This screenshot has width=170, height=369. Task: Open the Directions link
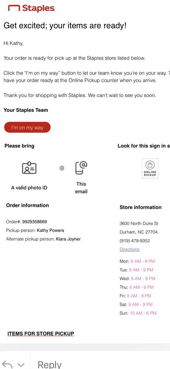(x=130, y=249)
